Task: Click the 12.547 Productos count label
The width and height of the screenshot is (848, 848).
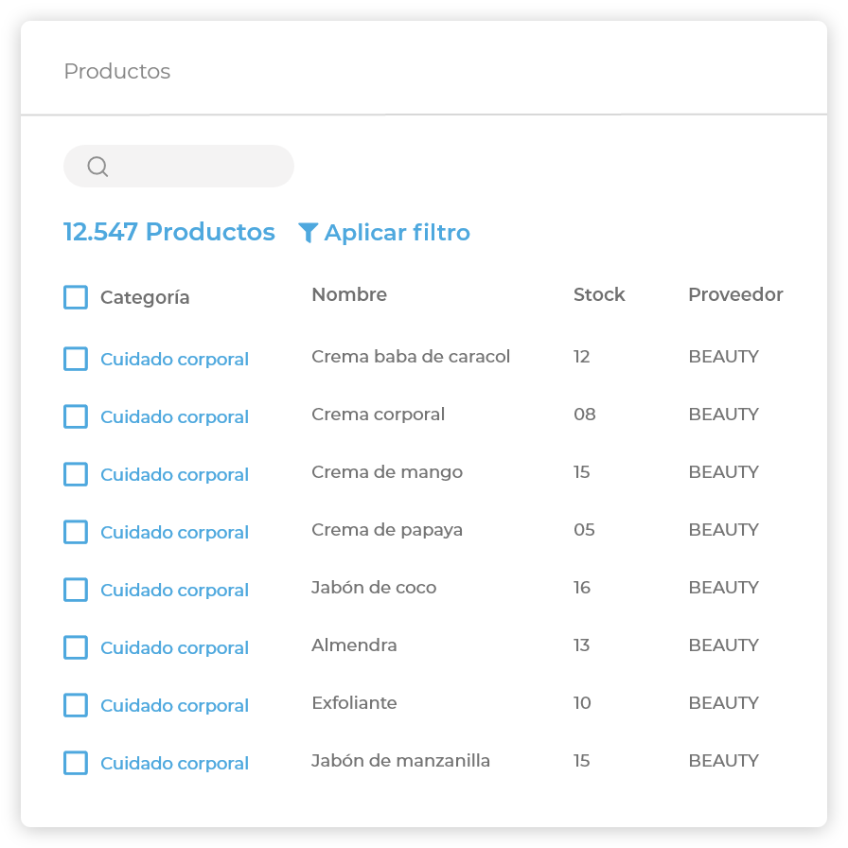Action: pos(169,232)
